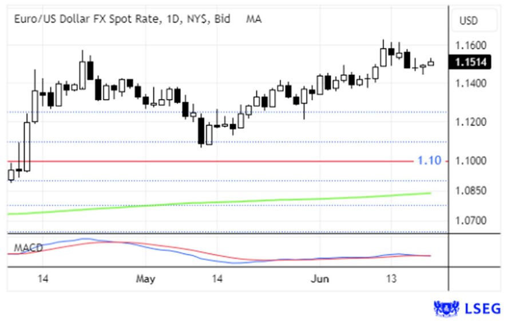Select the MA indicator label

coord(254,19)
